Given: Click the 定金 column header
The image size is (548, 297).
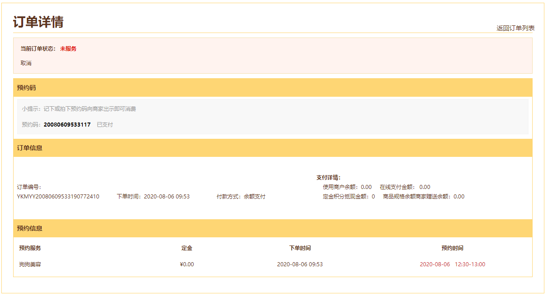Looking at the screenshot, I should [187, 248].
